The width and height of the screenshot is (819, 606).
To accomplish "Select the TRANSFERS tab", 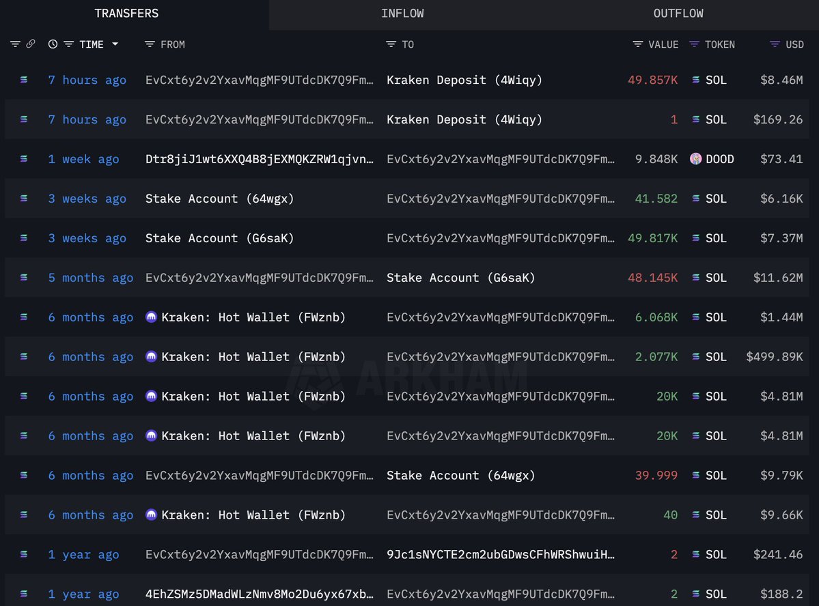I will [x=126, y=14].
